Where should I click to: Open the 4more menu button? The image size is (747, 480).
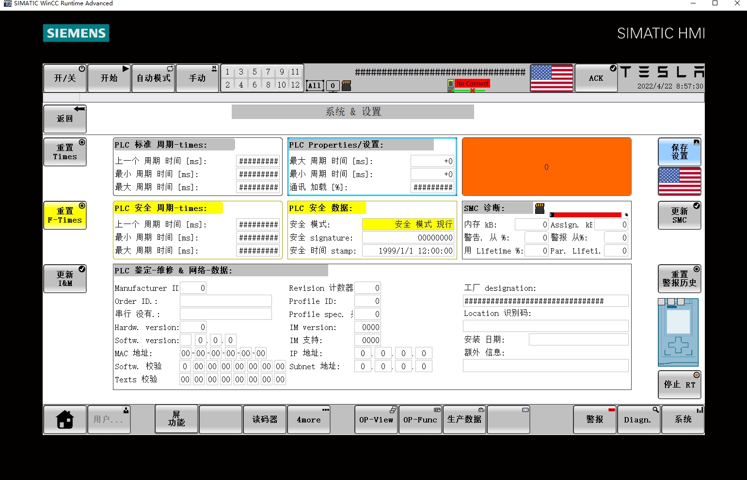pos(309,419)
